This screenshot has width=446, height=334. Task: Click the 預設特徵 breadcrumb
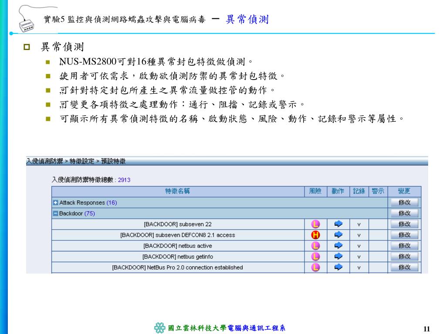[113, 161]
